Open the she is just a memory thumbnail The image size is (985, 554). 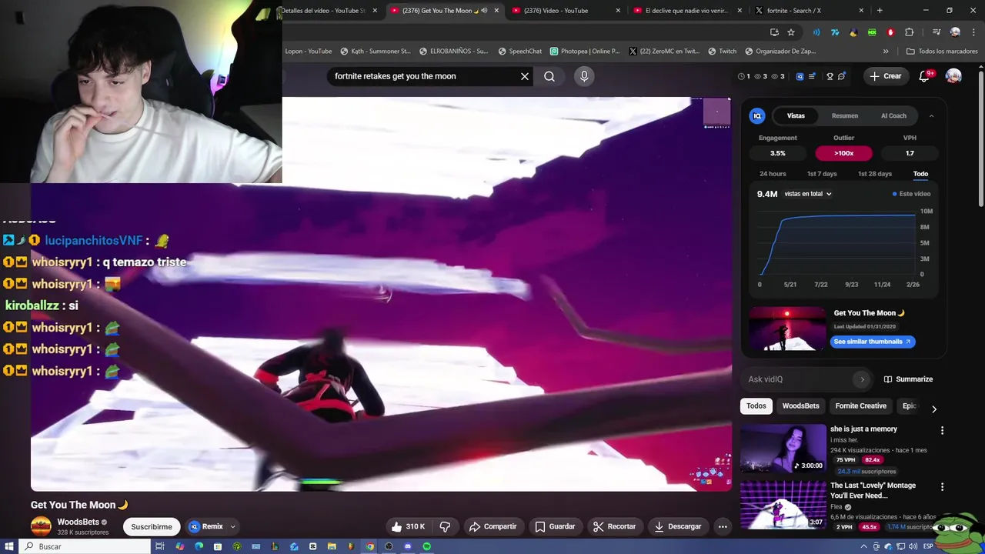[x=783, y=448]
